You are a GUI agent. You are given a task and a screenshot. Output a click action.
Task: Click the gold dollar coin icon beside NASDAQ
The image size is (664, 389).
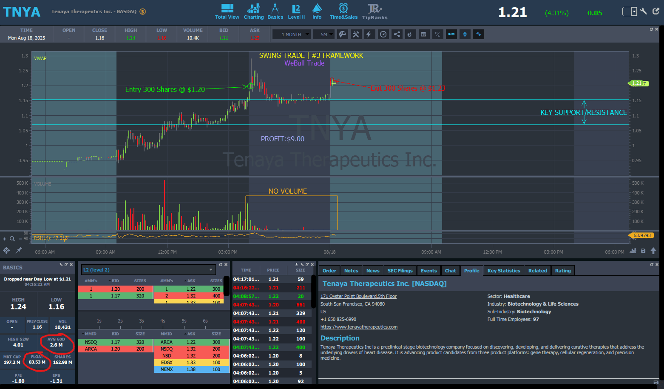point(143,11)
